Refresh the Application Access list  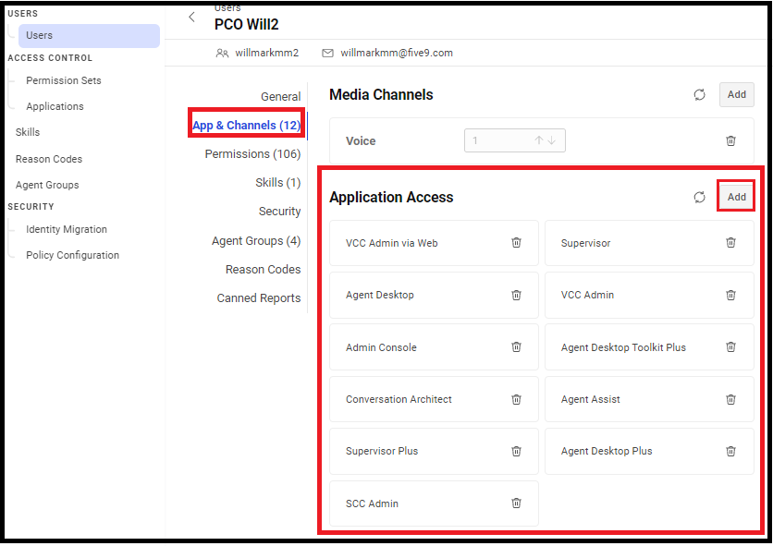point(700,197)
